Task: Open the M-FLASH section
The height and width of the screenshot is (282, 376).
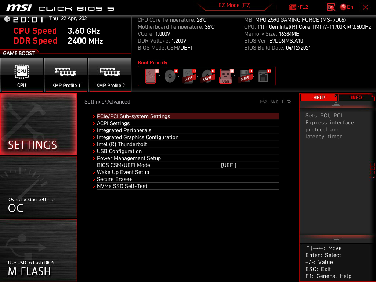Action: tap(38, 250)
